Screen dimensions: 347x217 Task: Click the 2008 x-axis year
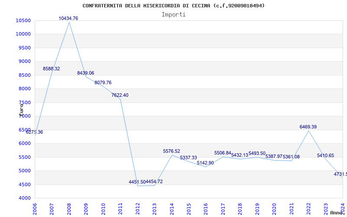click(x=69, y=209)
